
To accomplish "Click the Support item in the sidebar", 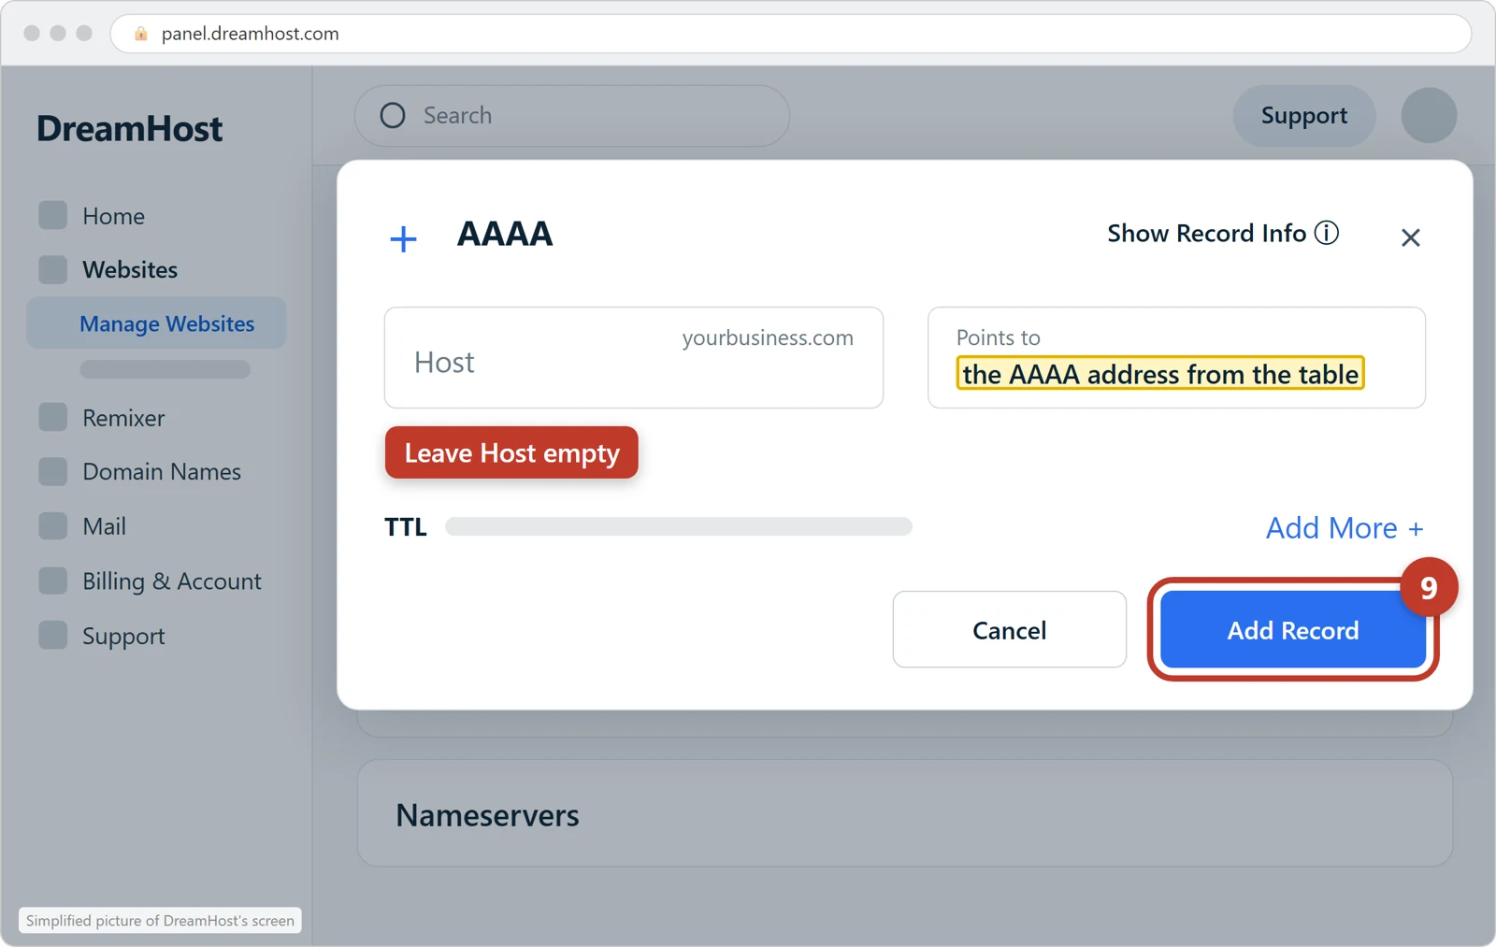I will click(x=123, y=637).
